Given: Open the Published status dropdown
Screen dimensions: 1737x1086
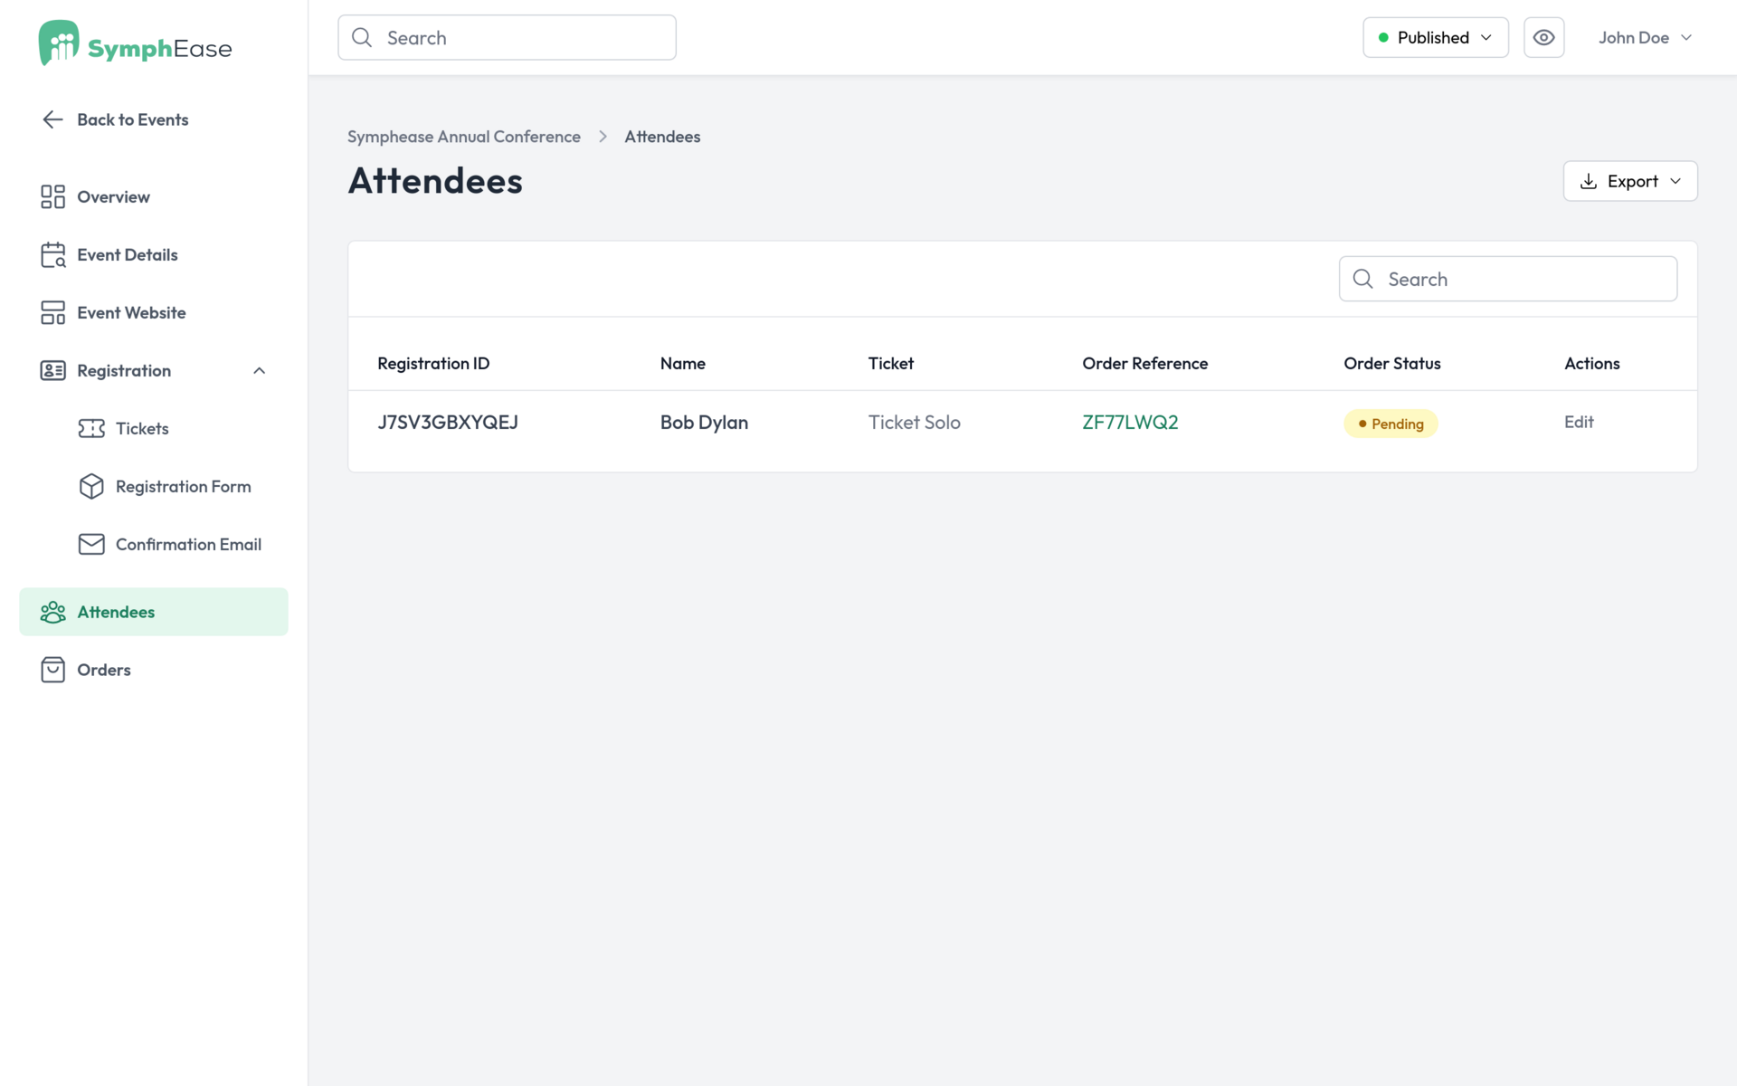Looking at the screenshot, I should [x=1435, y=37].
